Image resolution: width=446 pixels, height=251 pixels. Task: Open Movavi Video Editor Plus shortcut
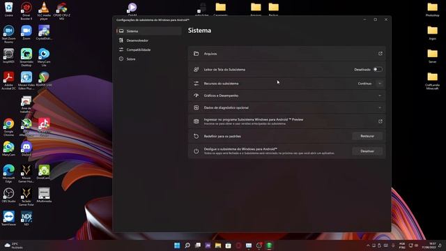pos(26,81)
